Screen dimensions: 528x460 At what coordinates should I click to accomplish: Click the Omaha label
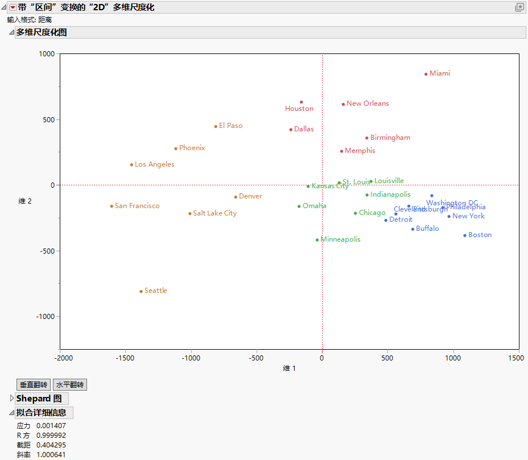(314, 206)
